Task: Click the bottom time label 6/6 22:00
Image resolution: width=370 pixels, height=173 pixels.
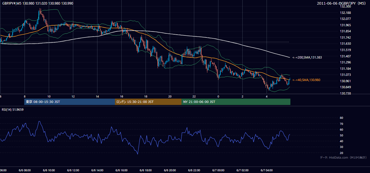Action: (194, 170)
